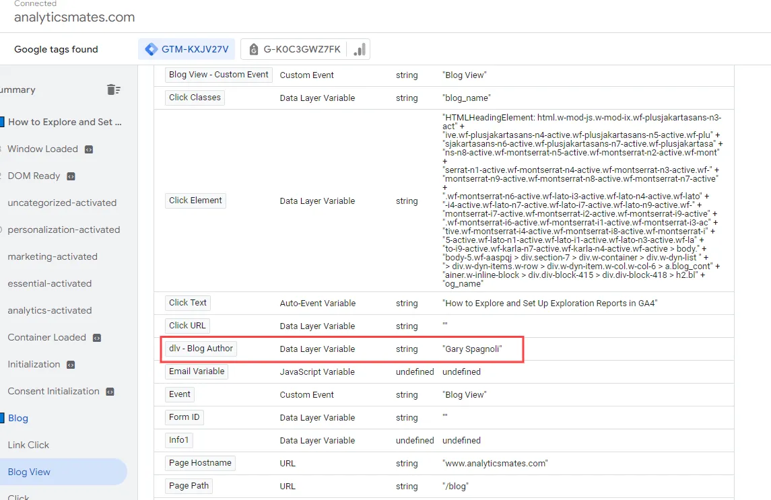This screenshot has height=500, width=771.
Task: Open the Click Text variable chip
Action: [x=188, y=303]
